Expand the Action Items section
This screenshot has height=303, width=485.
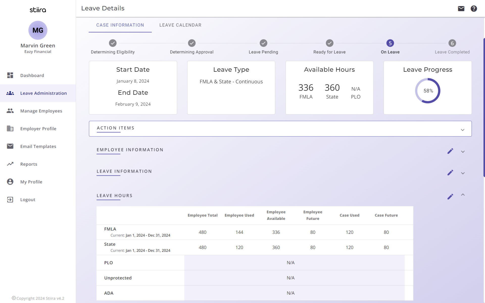[x=463, y=130]
